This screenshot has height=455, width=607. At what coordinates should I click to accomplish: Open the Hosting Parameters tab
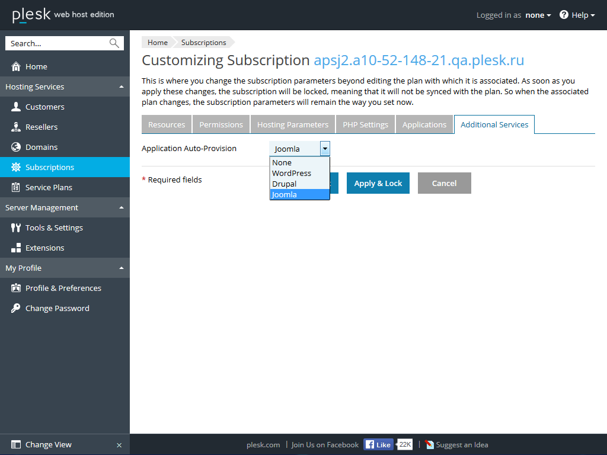292,124
